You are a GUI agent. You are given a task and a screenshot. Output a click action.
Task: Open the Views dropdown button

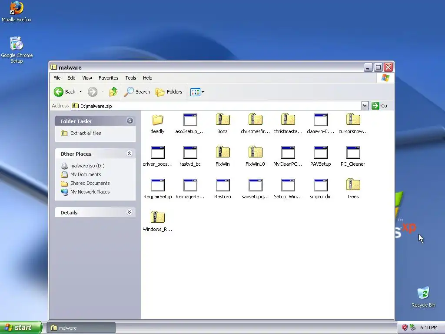click(x=197, y=92)
